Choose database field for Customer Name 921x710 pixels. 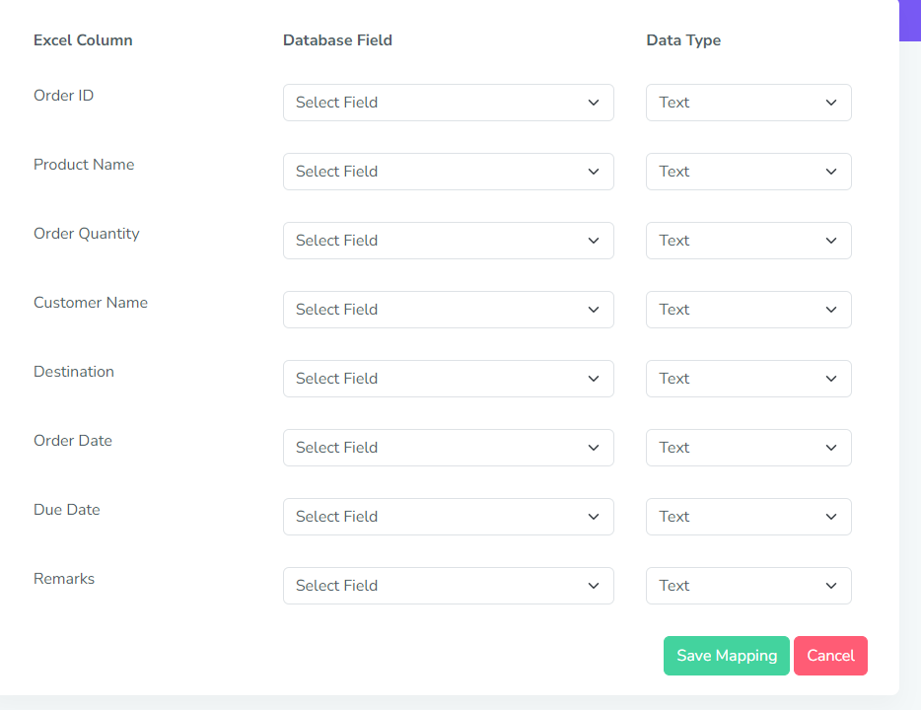pos(448,310)
